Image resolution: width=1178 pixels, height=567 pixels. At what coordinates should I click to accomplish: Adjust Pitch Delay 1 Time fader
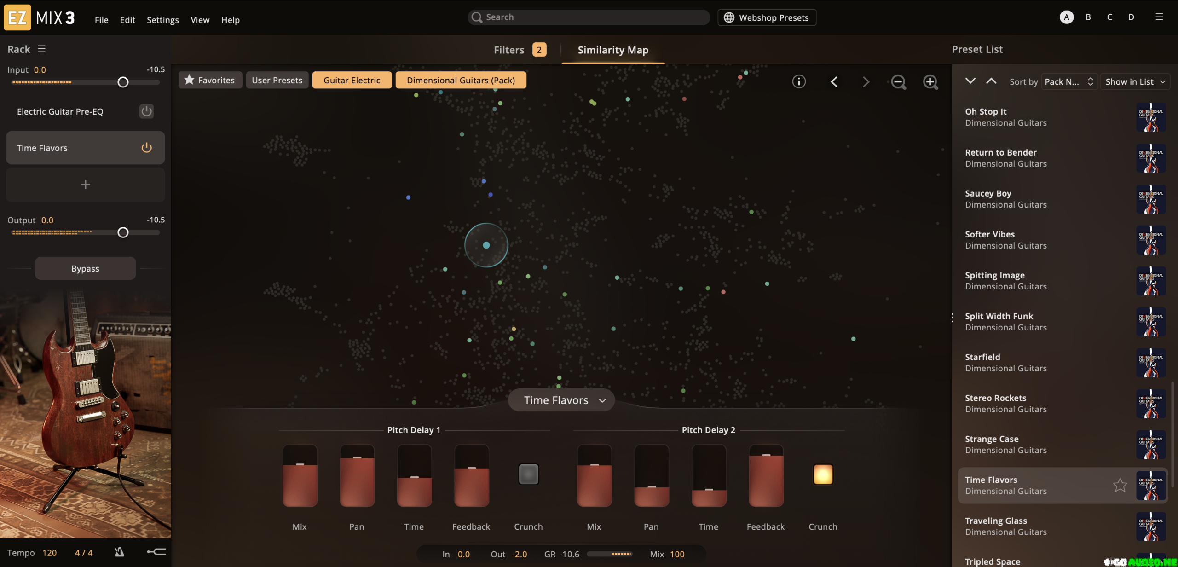pos(415,476)
